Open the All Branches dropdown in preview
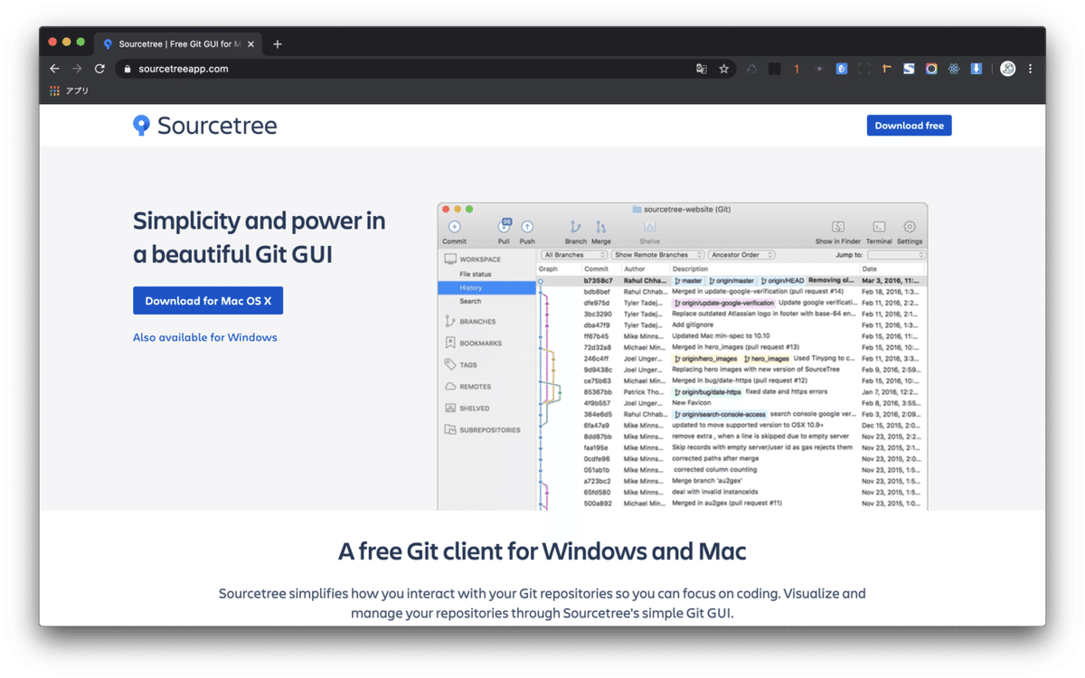 click(573, 255)
